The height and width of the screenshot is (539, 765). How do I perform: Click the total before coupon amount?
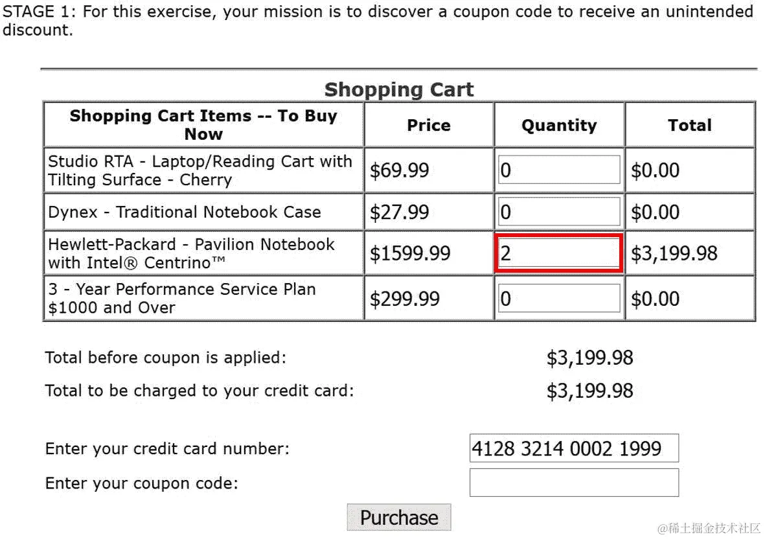(x=589, y=358)
